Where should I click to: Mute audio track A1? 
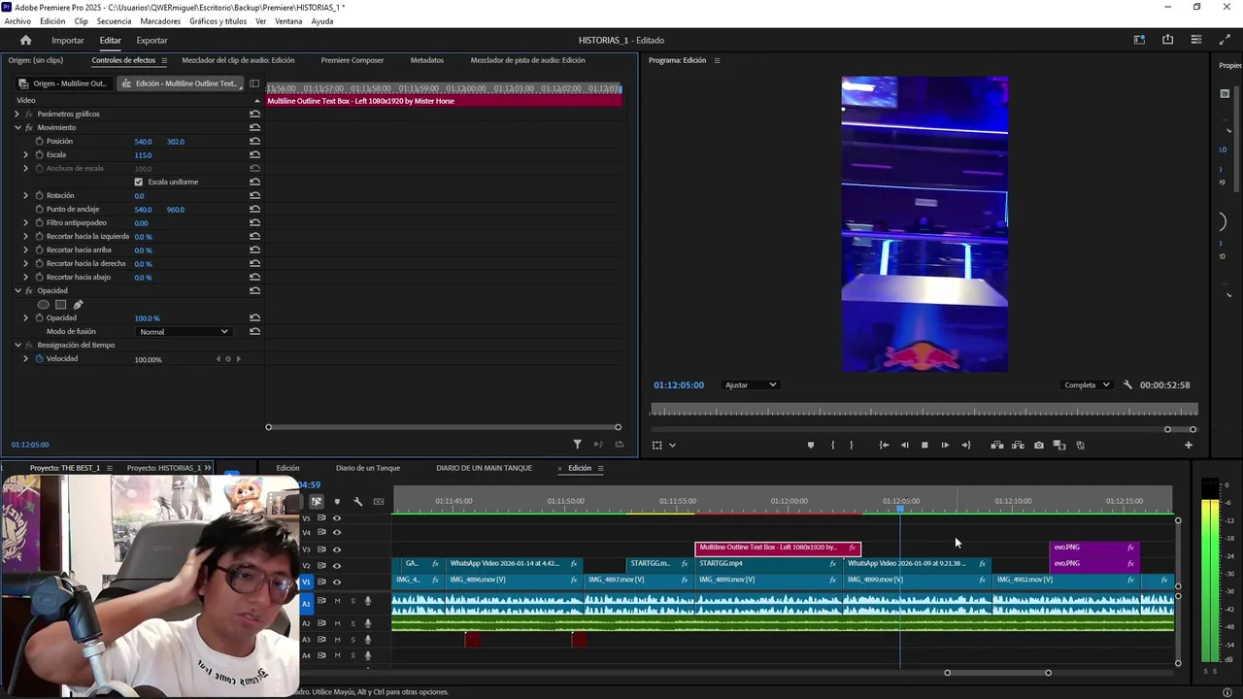click(x=337, y=601)
